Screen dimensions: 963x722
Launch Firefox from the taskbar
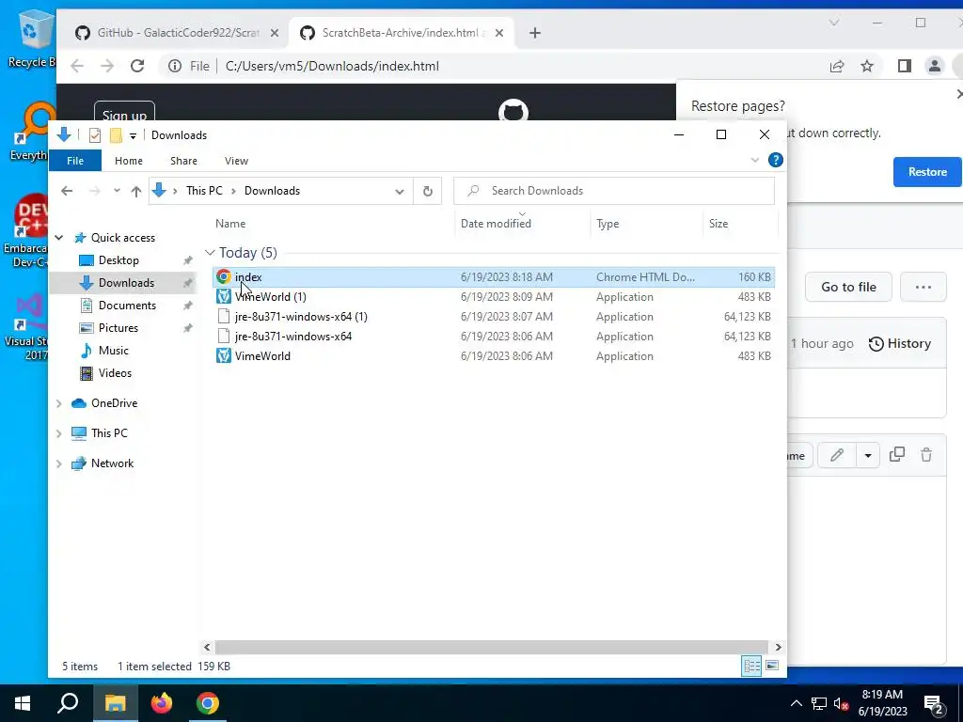(162, 703)
